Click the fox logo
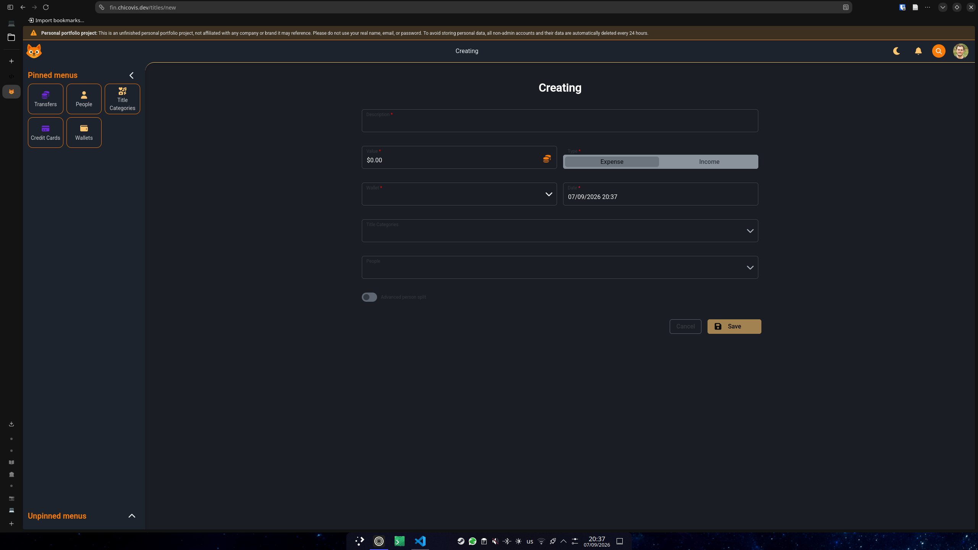Viewport: 978px width, 550px height. pyautogui.click(x=34, y=51)
